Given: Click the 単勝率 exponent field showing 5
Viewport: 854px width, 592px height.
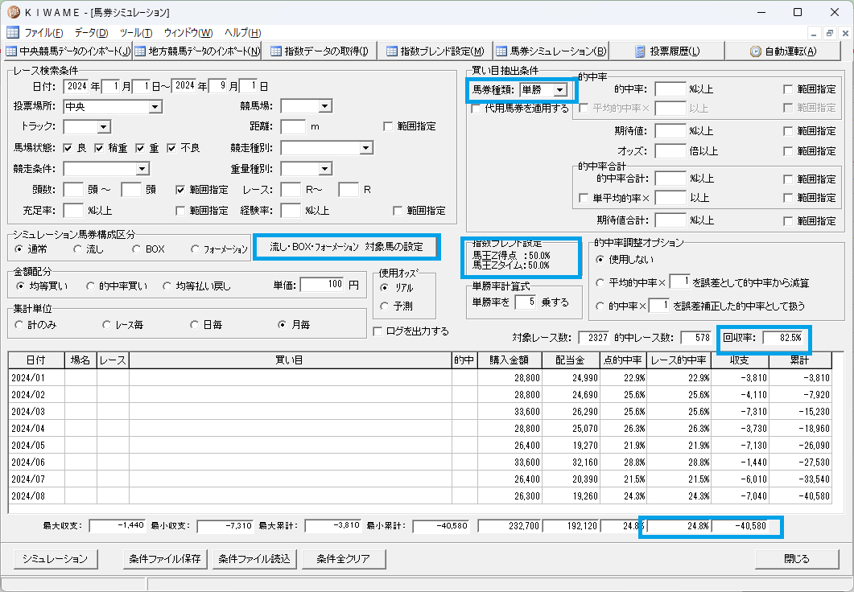Looking at the screenshot, I should click(525, 302).
